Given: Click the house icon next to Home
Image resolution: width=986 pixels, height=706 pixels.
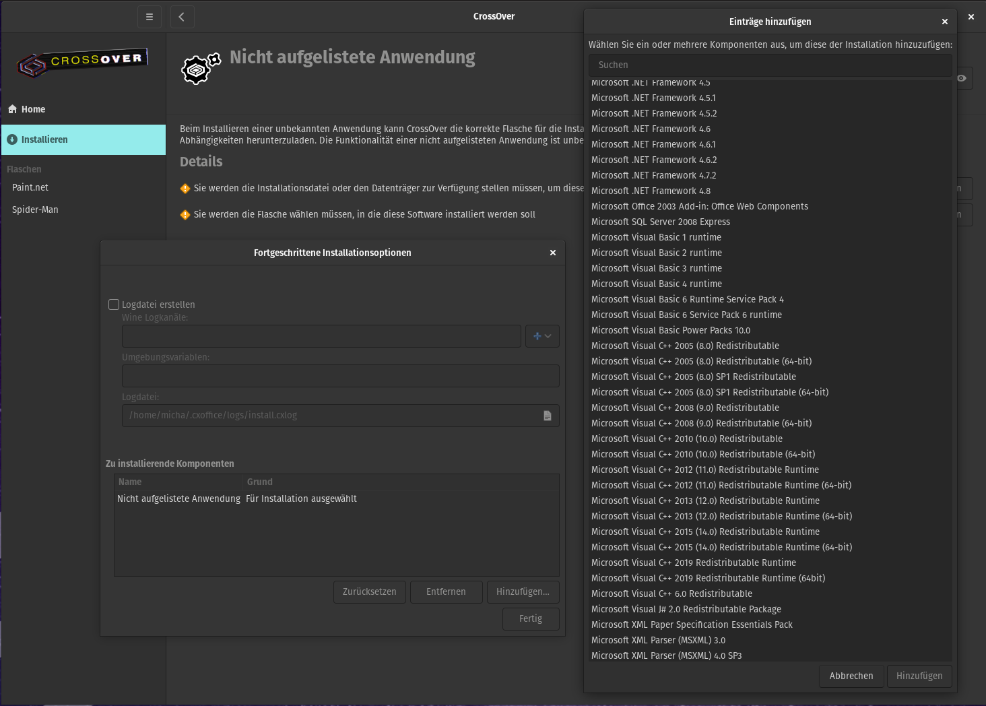Looking at the screenshot, I should [x=12, y=109].
